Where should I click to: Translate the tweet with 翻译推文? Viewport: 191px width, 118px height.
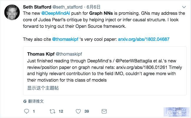pos(36,101)
